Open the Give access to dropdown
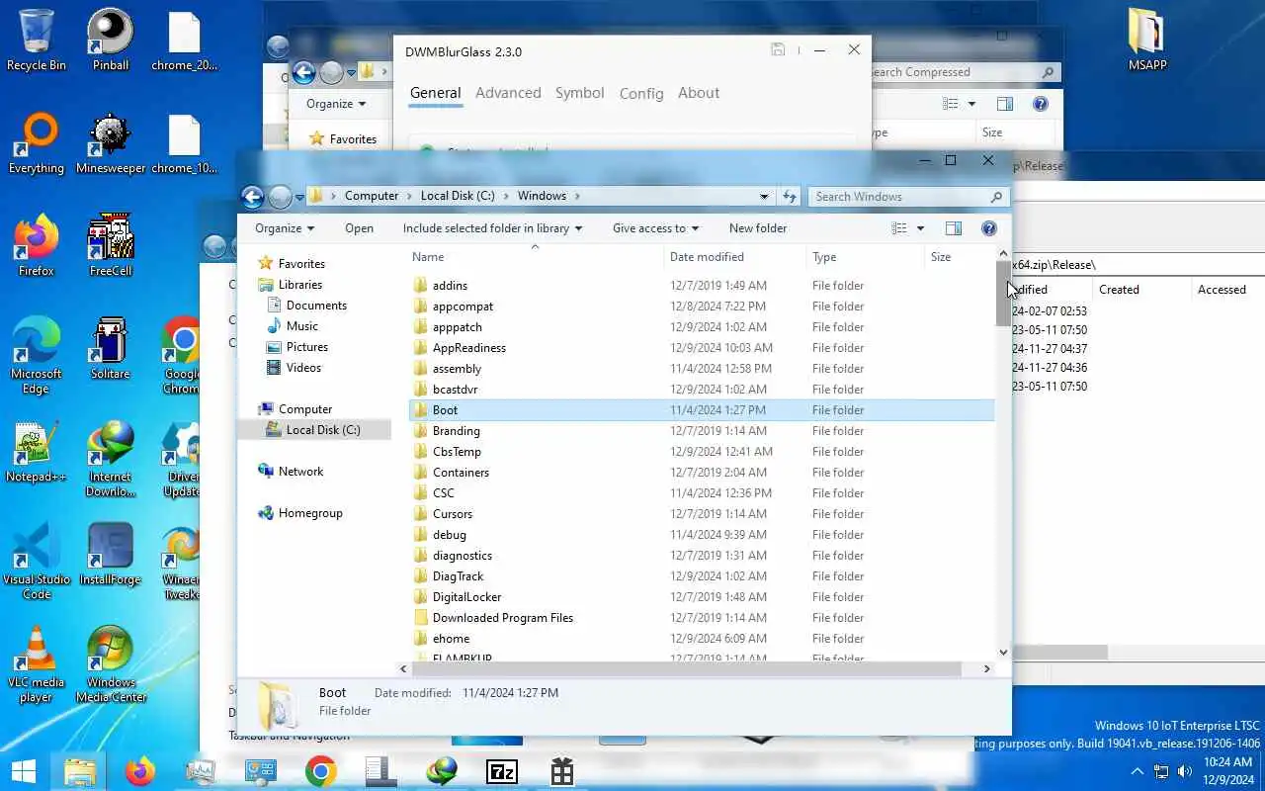 [x=655, y=228]
